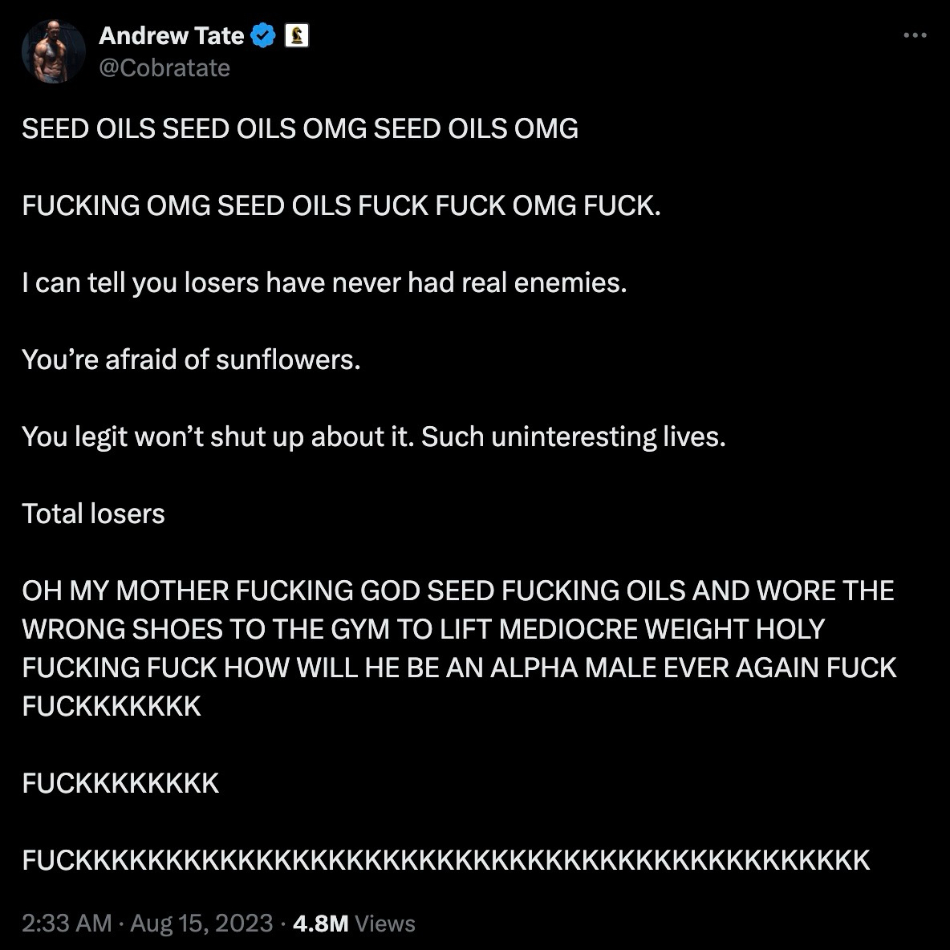
Task: Click the 2:33 AM timestamp
Action: coord(67,924)
